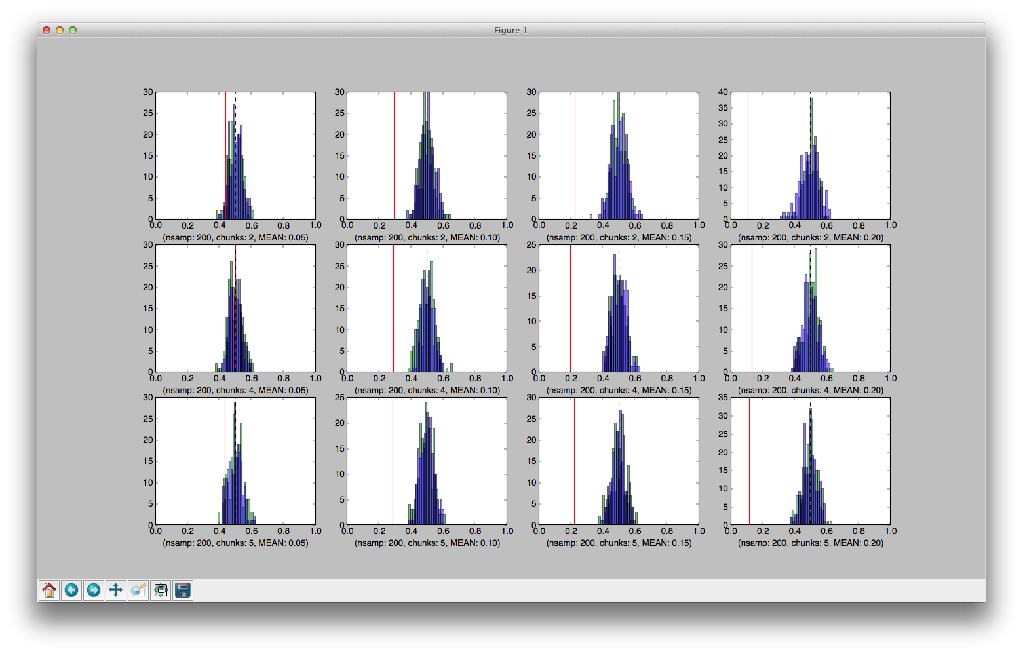Deselect Pan/Zoom by clicking it again
Screen dimensions: 1023x654
click(x=116, y=590)
